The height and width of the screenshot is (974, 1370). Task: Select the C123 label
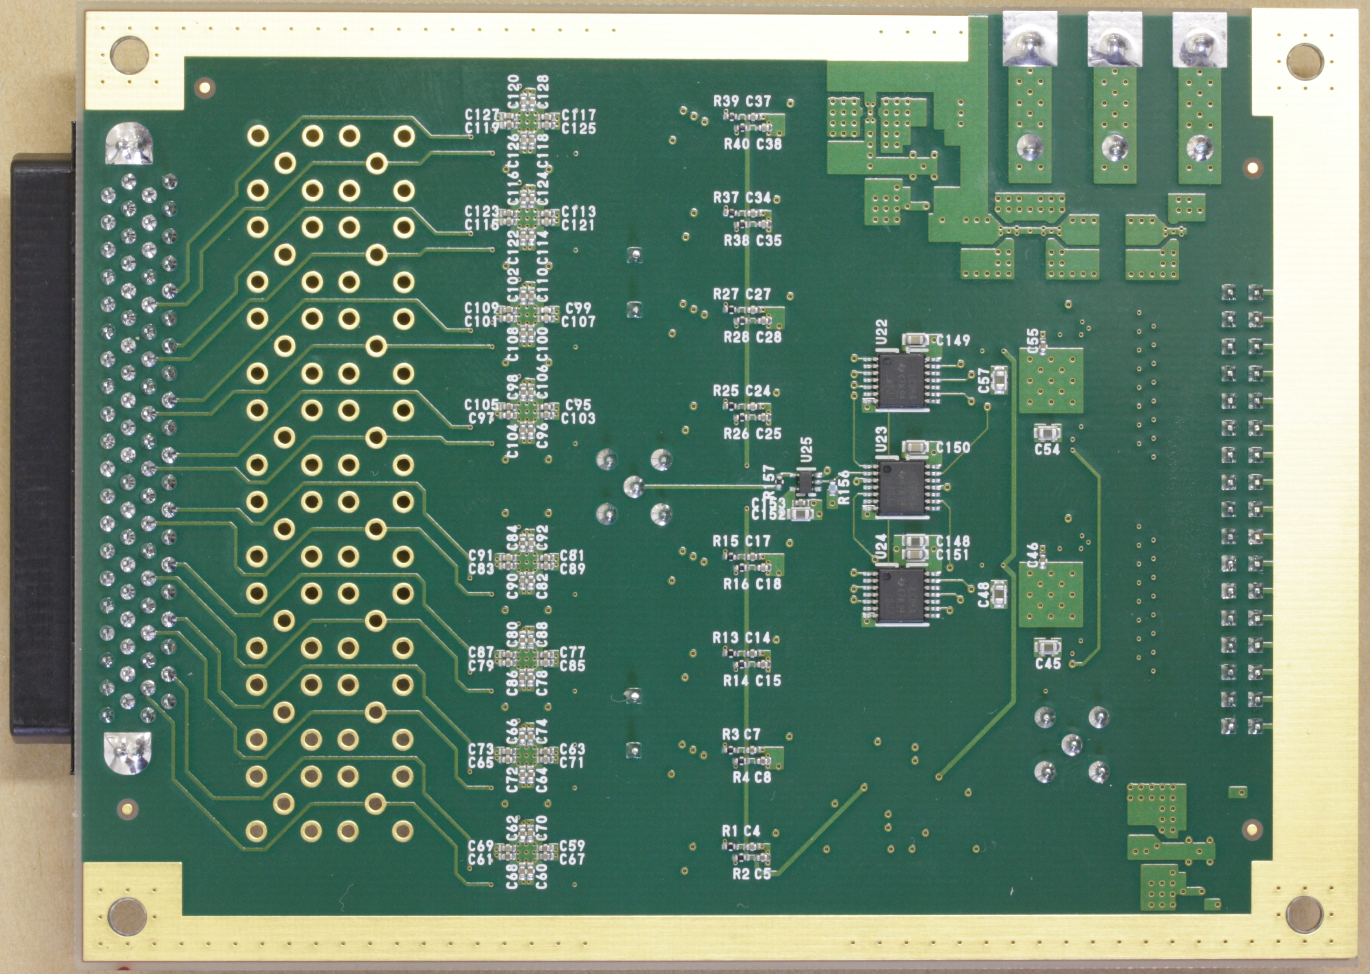tap(482, 211)
